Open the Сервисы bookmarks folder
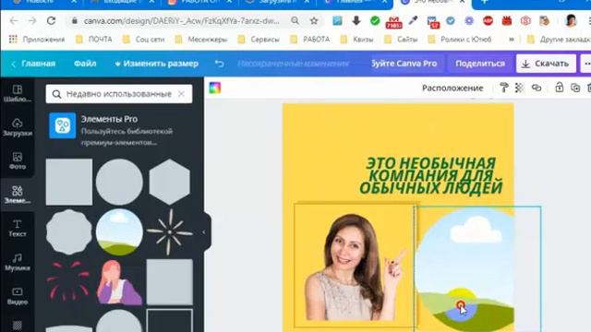This screenshot has width=591, height=332. [259, 39]
